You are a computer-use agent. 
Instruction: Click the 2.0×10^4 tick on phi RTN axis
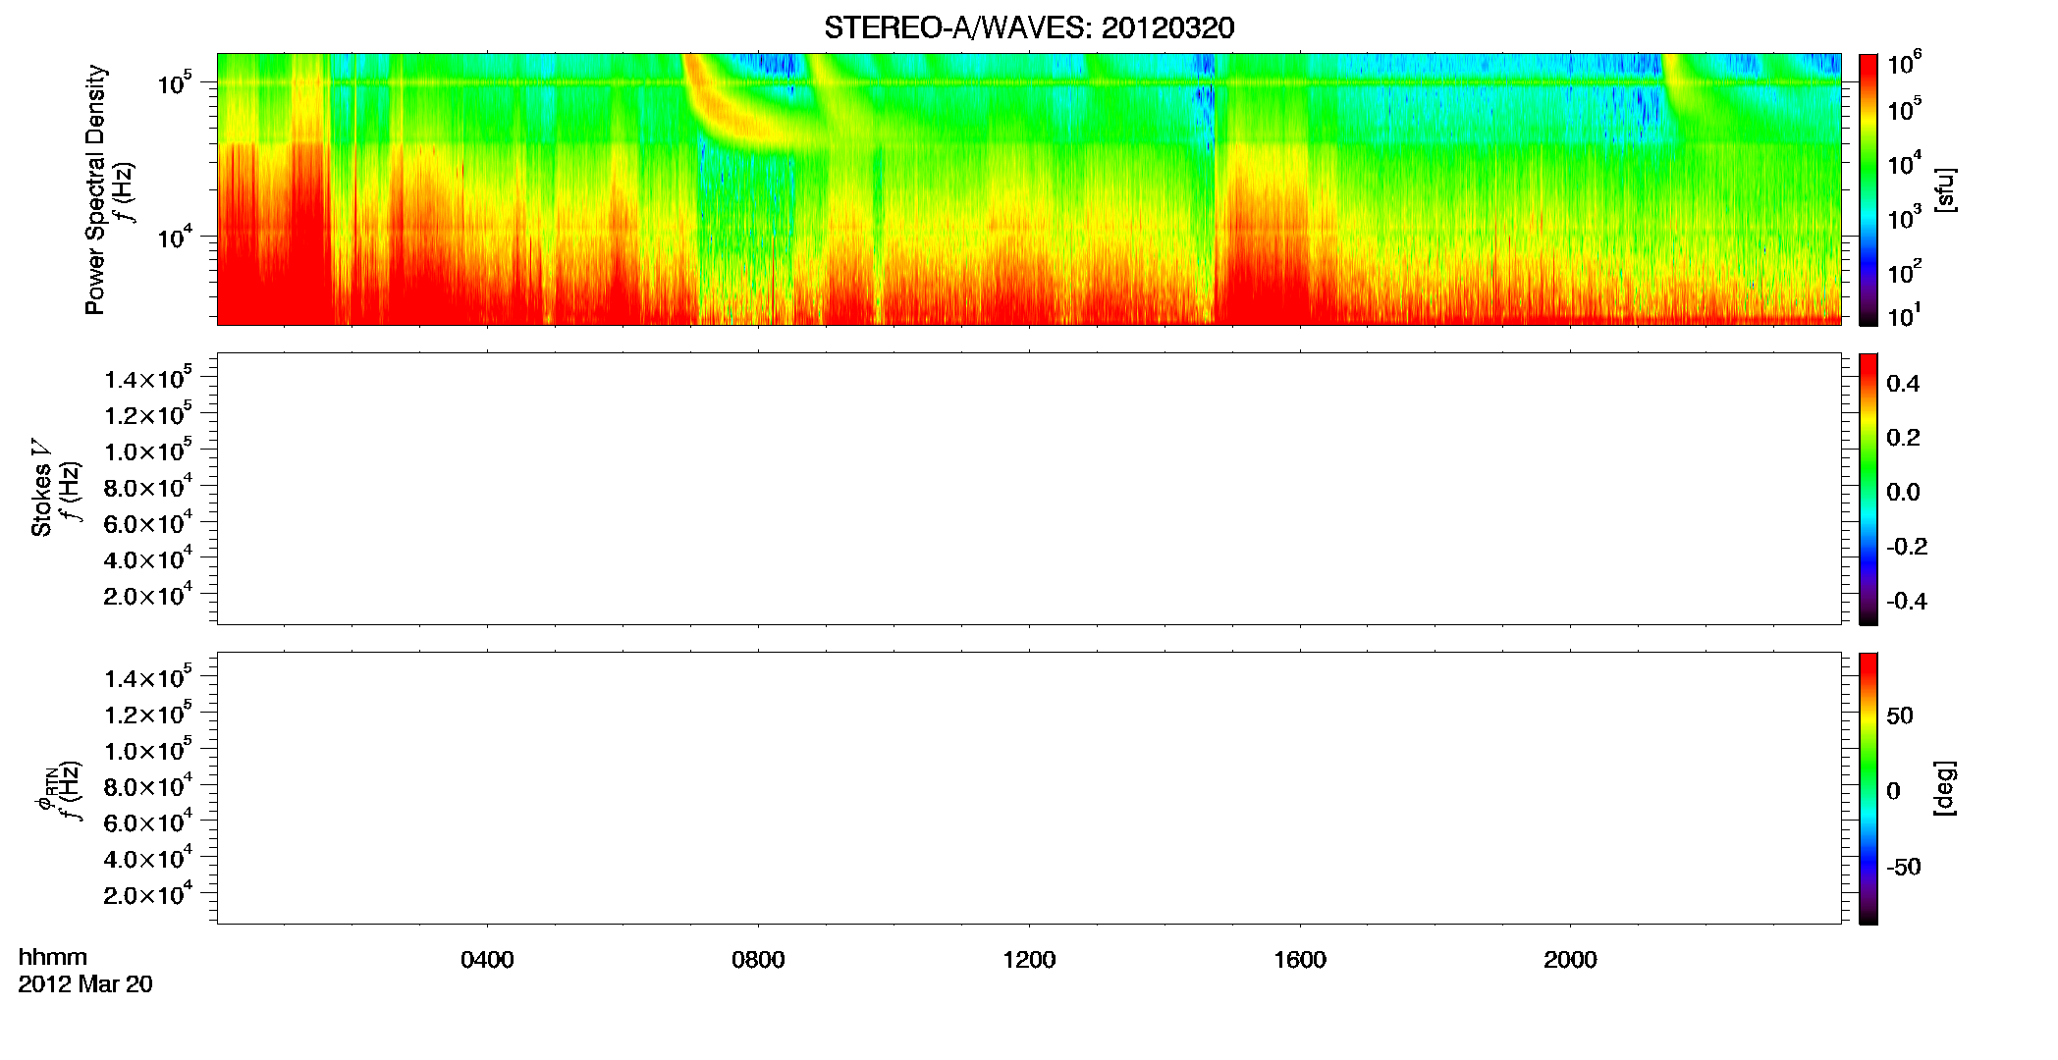(x=148, y=893)
